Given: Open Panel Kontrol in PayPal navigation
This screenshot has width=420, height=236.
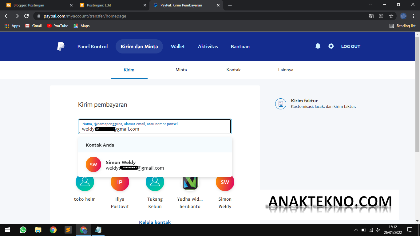Looking at the screenshot, I should [x=93, y=46].
